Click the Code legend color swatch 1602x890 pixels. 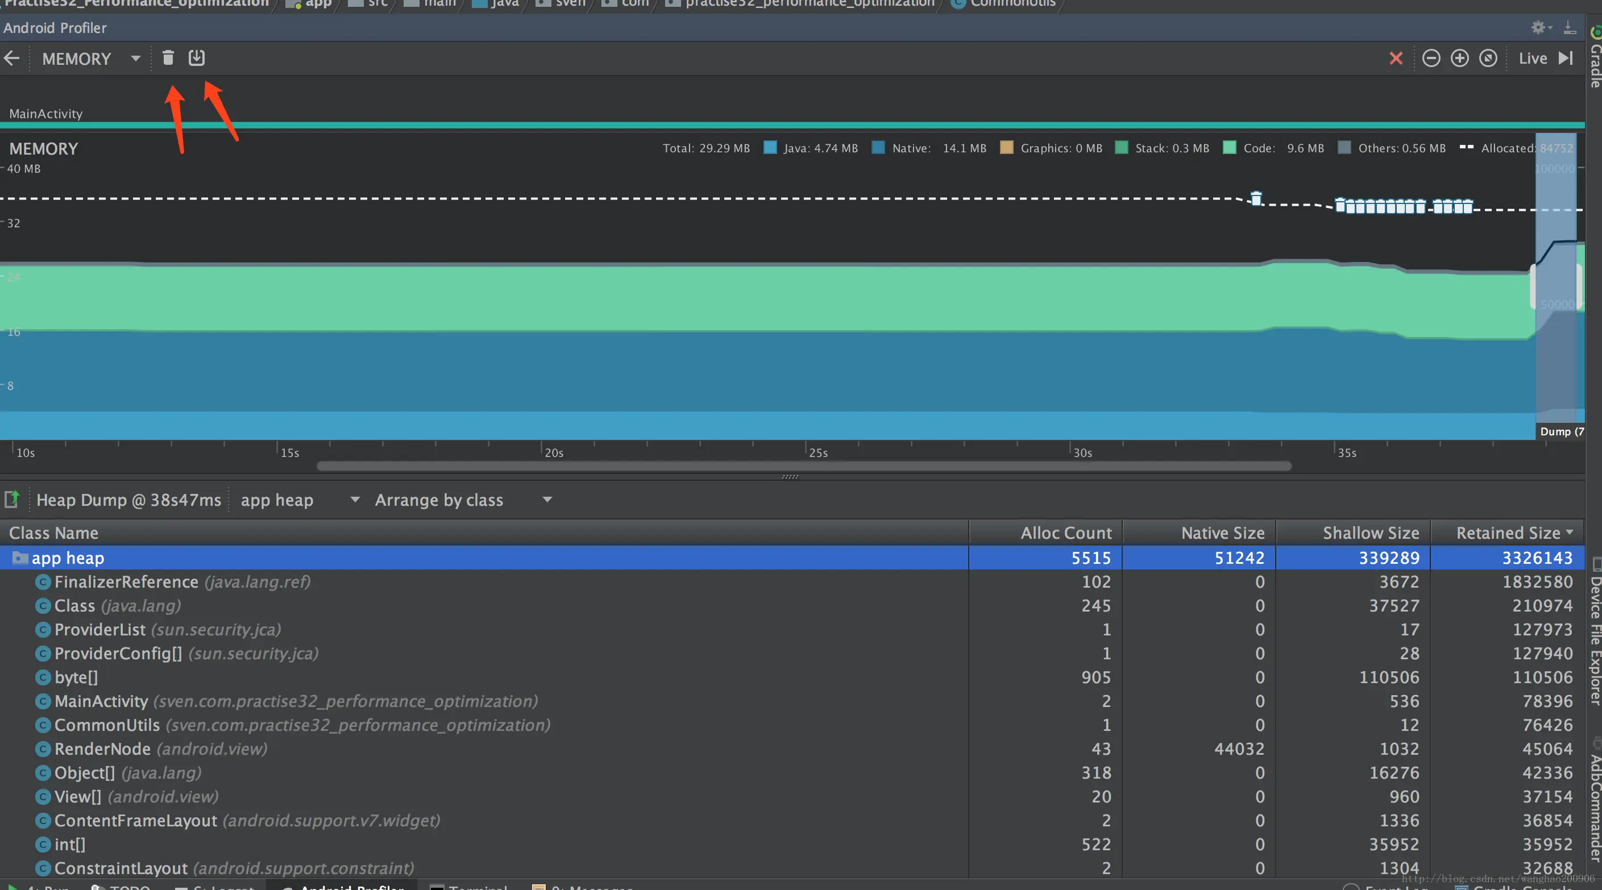[x=1230, y=148]
